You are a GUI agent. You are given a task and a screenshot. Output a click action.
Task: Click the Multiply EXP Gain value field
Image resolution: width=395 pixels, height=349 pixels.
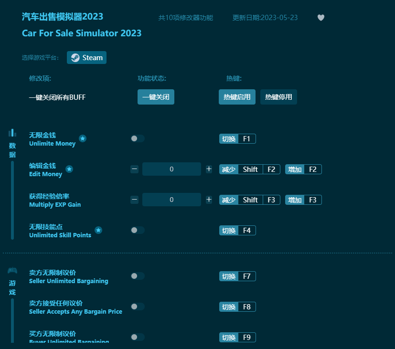(x=171, y=200)
